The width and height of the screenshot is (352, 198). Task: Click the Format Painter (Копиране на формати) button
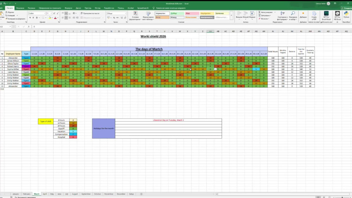pyautogui.click(x=15, y=19)
